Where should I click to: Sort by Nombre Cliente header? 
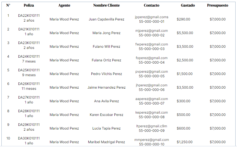pos(106,5)
